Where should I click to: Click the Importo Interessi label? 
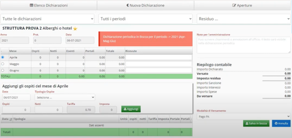click(x=208, y=87)
